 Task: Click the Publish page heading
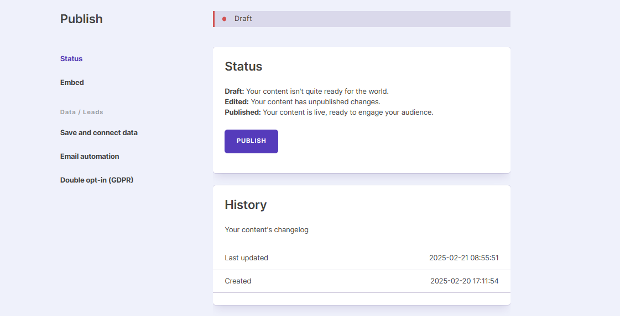click(x=81, y=19)
